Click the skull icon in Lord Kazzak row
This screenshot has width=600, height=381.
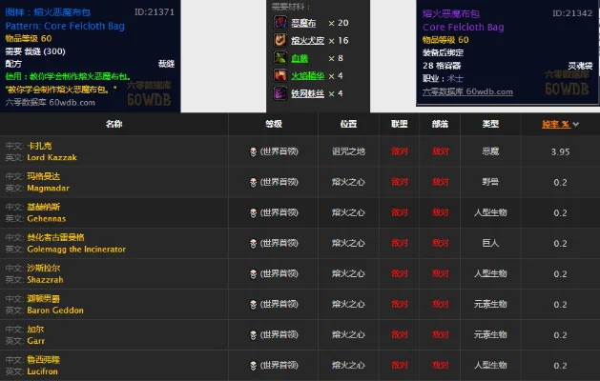click(253, 151)
